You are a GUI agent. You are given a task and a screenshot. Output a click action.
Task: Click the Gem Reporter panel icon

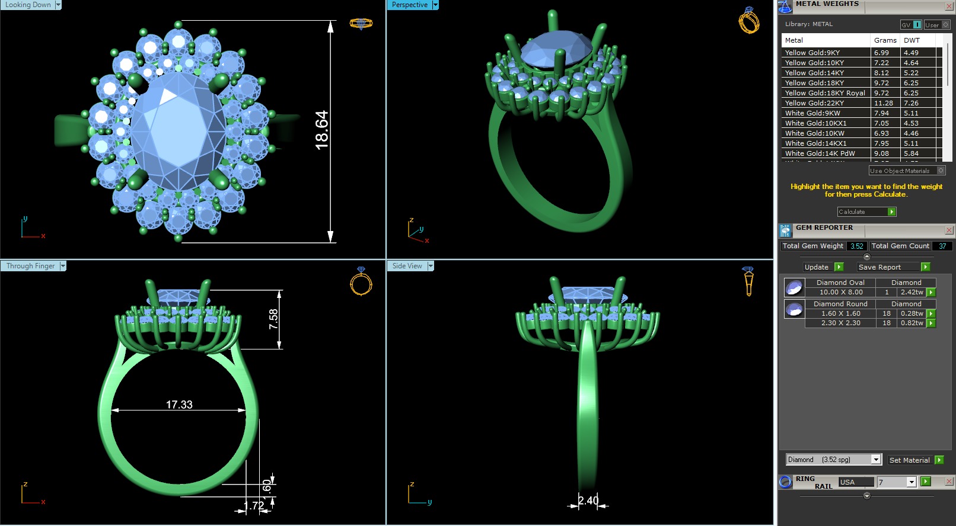785,230
